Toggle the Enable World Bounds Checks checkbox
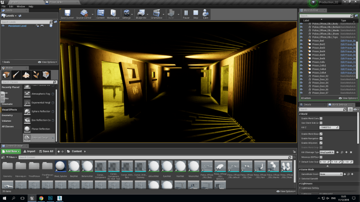The width and height of the screenshot is (360, 202). 321,134
